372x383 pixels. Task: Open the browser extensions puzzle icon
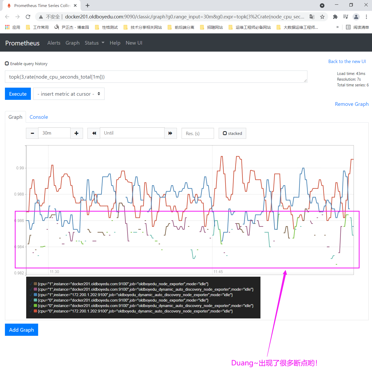(x=335, y=17)
